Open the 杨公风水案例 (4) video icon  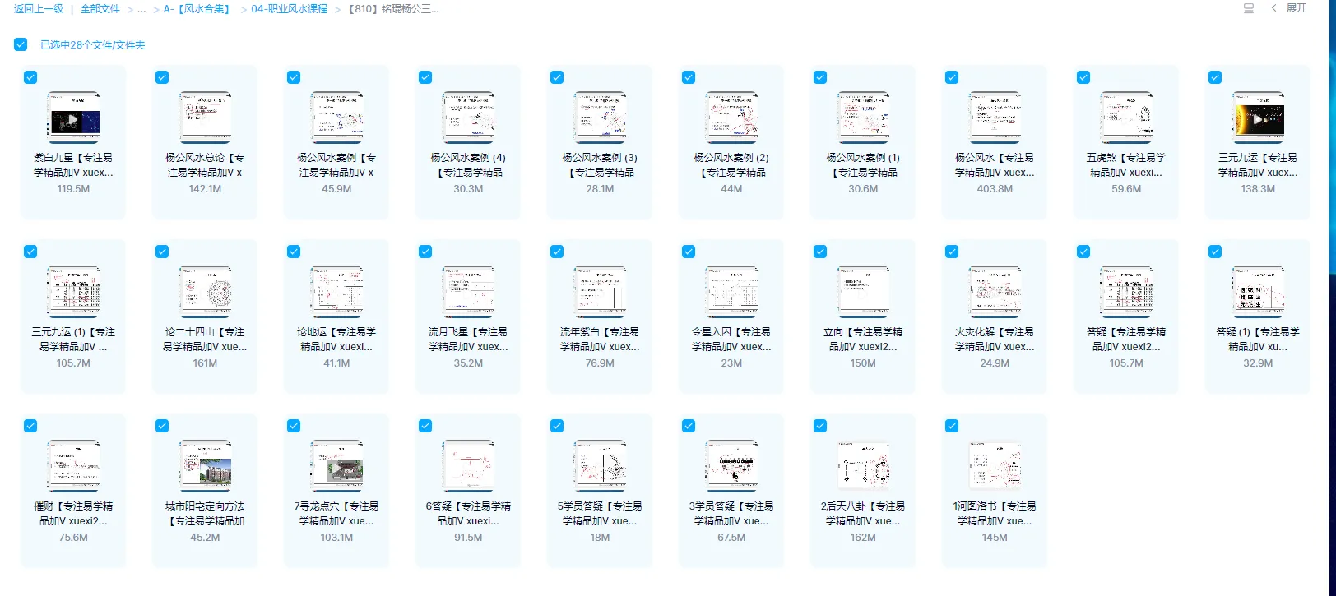coord(468,118)
